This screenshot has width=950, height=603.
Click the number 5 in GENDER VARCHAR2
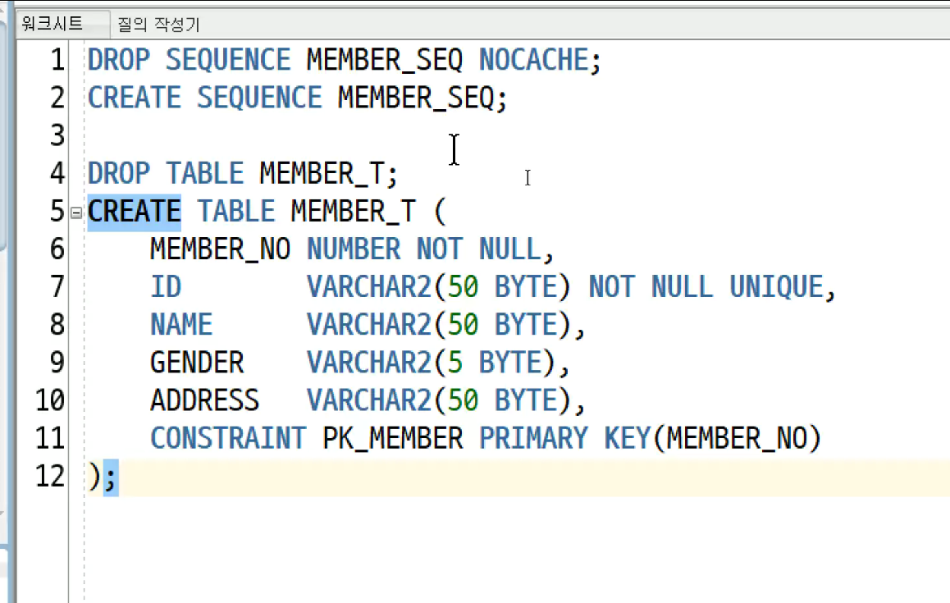tap(455, 363)
